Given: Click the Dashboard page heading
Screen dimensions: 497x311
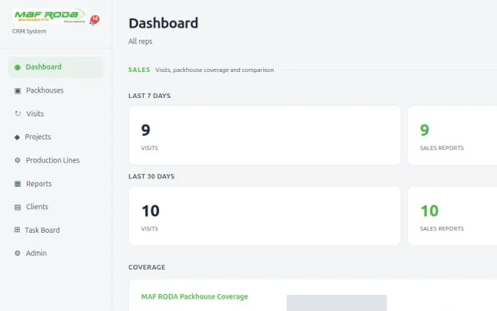Looking at the screenshot, I should (163, 24).
